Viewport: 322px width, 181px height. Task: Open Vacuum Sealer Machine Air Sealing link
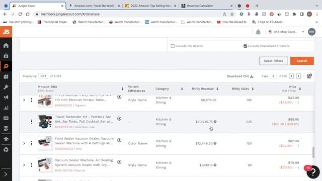pos(84,162)
